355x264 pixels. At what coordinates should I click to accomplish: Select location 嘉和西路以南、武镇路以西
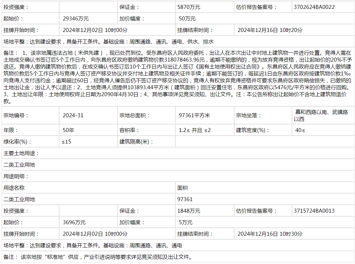[322, 116]
